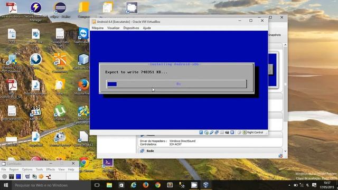Image resolution: width=338 pixels, height=190 pixels.
Task: Click the CamStudio screen annotations icon
Action: (34, 177)
